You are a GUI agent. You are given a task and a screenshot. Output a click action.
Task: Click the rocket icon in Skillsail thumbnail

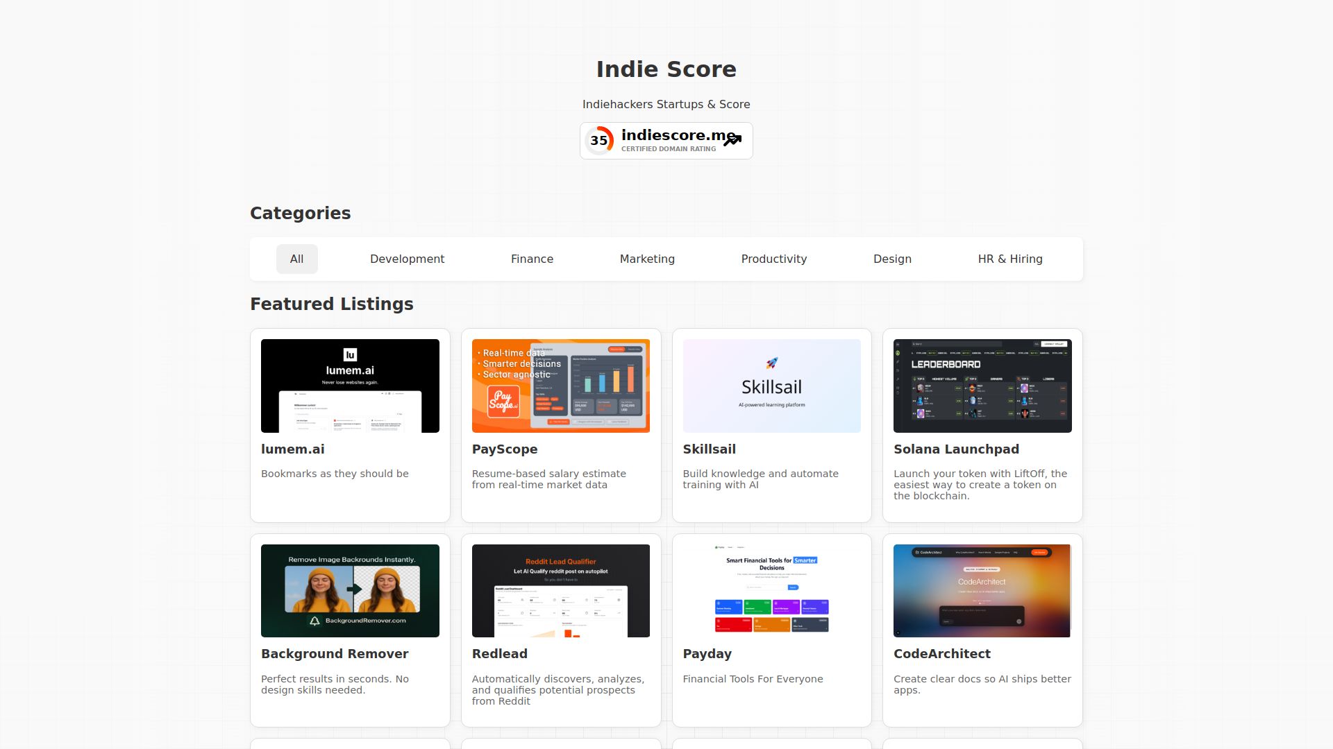point(771,363)
